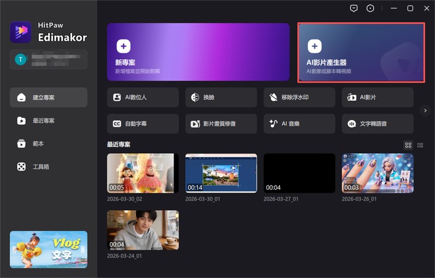Click the plus icon on 新專案
435x278 pixels.
coord(123,46)
